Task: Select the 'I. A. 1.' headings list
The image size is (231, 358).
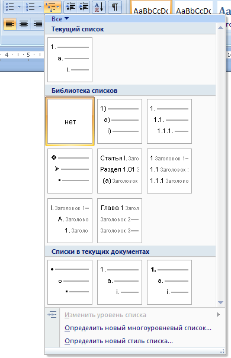Action: pyautogui.click(x=70, y=221)
